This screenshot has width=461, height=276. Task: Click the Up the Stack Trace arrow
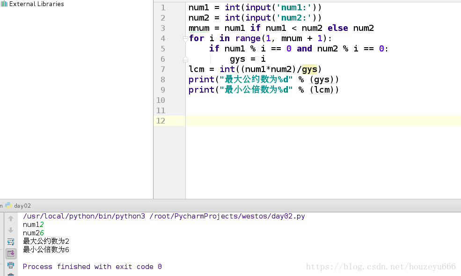(11, 218)
